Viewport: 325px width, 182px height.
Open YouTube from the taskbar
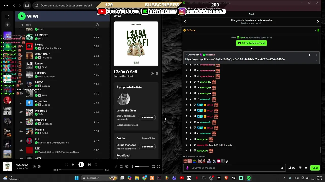point(182,178)
